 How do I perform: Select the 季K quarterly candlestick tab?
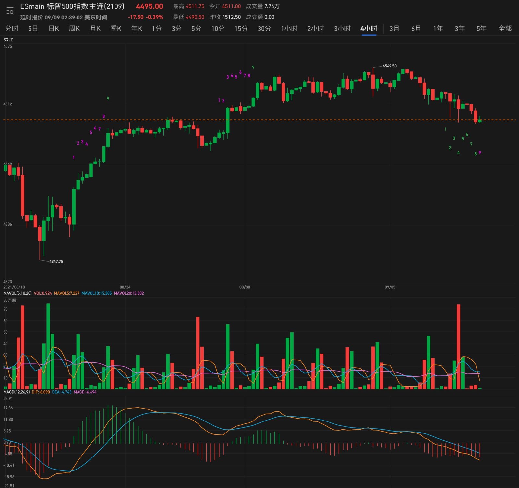coord(116,29)
